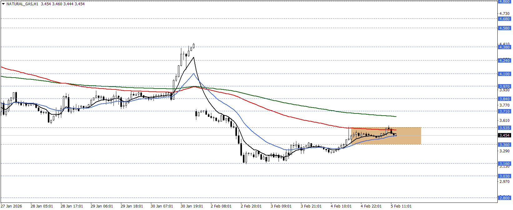Select the 3.030 level price tag

(504, 176)
